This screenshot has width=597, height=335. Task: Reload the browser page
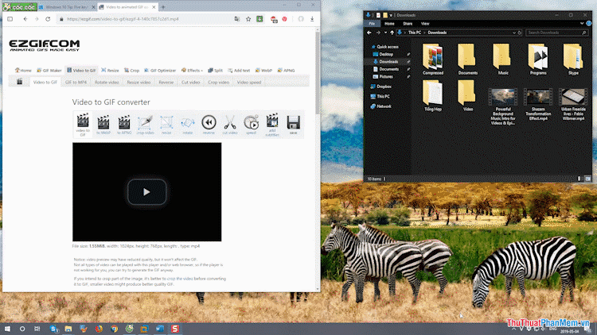point(48,18)
